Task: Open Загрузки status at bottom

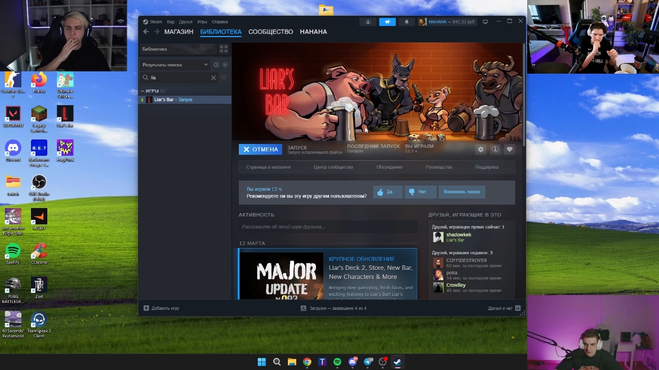Action: (x=333, y=308)
